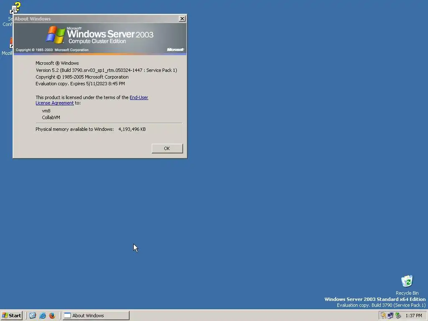This screenshot has width=428, height=321.
Task: Open the network connection tray icon
Action: pyautogui.click(x=391, y=316)
